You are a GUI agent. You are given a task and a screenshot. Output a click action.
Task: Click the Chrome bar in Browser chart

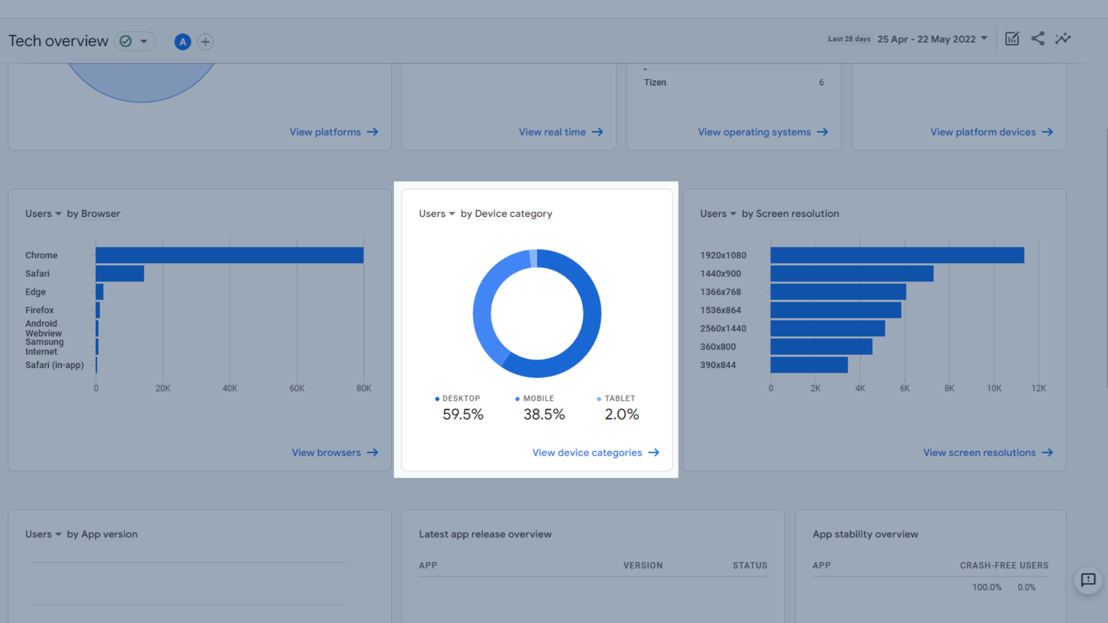coord(229,255)
